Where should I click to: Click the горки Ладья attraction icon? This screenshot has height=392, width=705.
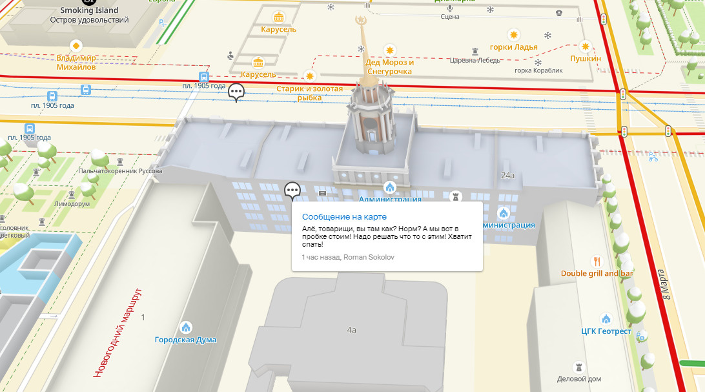[513, 35]
